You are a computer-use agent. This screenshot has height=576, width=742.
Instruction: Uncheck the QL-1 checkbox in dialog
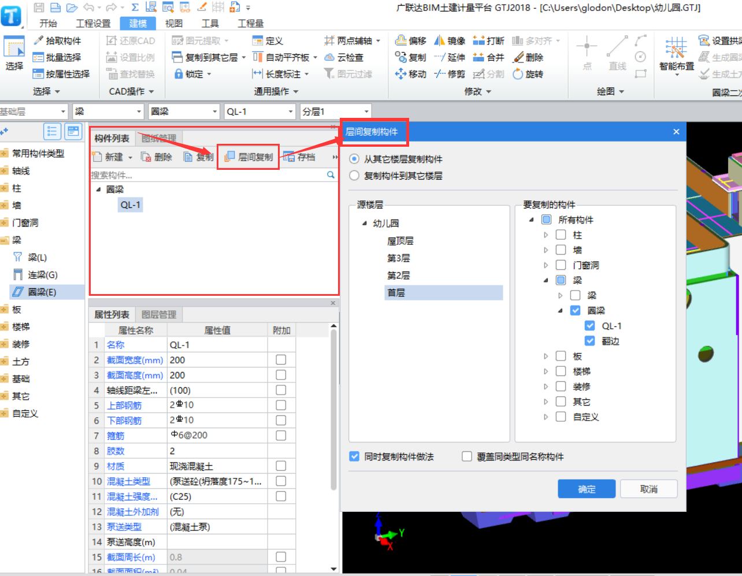click(x=590, y=326)
